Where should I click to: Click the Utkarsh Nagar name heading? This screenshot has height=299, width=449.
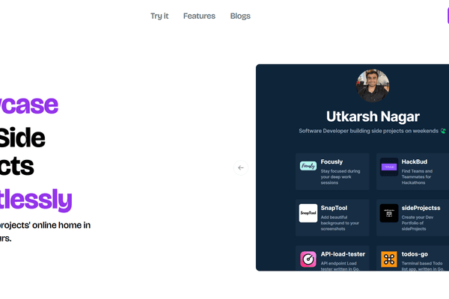pyautogui.click(x=373, y=117)
